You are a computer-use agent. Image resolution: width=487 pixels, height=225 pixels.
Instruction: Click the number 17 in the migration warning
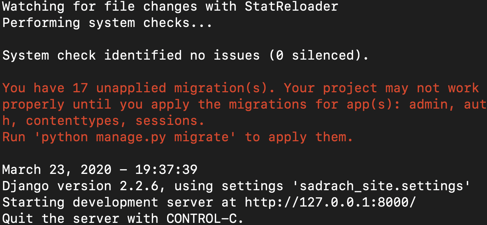[x=80, y=88]
